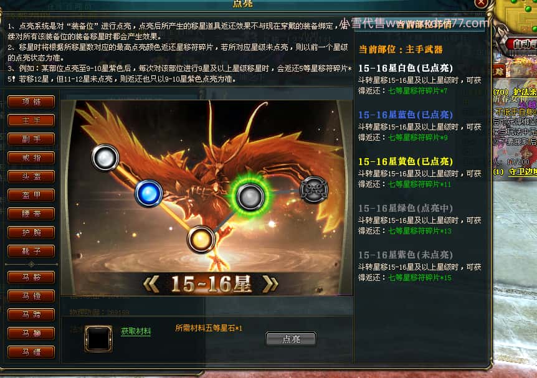537x378 pixels.
Task: Select the 主手 main-hand slot tab
Action: [31, 121]
